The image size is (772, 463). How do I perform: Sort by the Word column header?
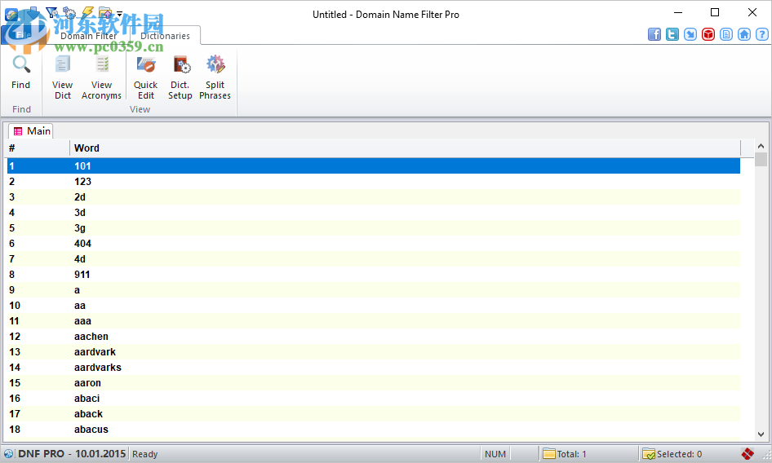[404, 148]
